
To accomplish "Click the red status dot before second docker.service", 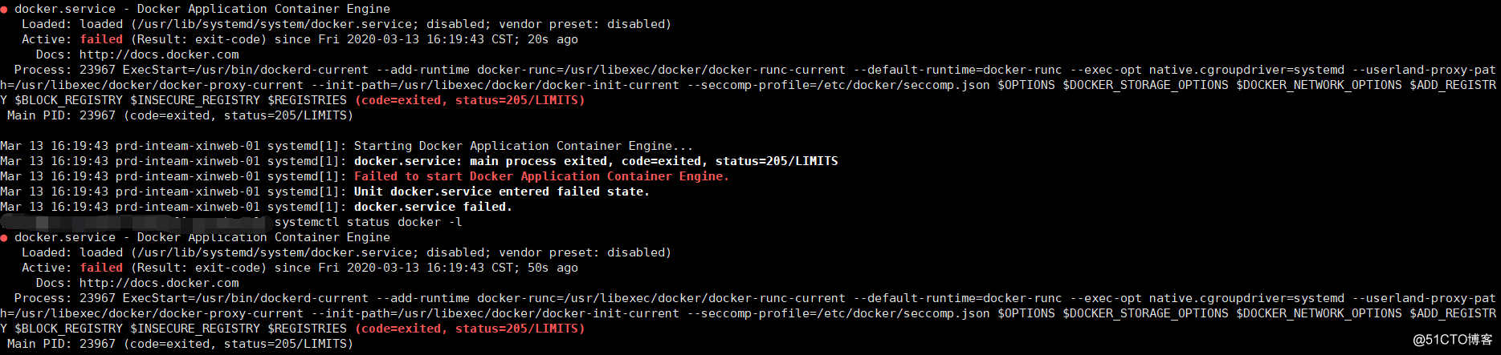I will pos(4,237).
